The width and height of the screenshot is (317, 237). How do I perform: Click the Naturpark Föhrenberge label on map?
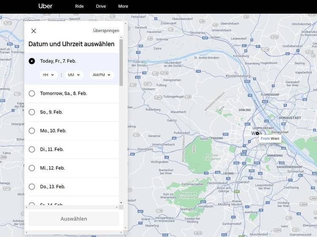189,195
